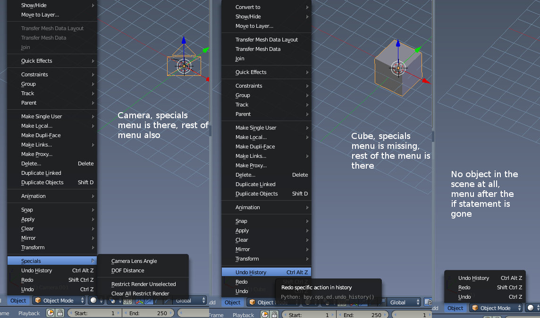Toggle the padlock button in middle timeline
540x318 pixels.
275,314
